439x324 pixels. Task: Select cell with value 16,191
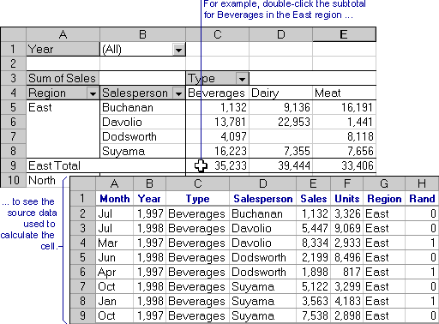point(344,108)
